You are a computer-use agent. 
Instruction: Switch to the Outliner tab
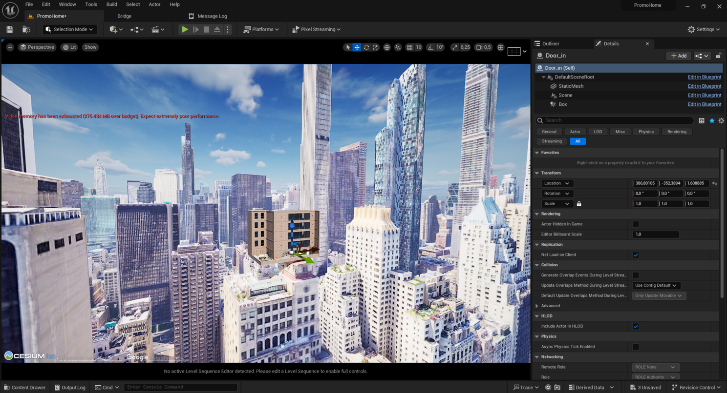click(x=551, y=44)
